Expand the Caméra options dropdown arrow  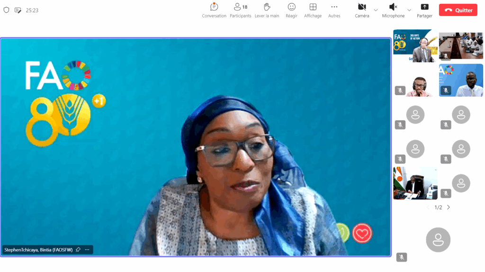click(376, 10)
